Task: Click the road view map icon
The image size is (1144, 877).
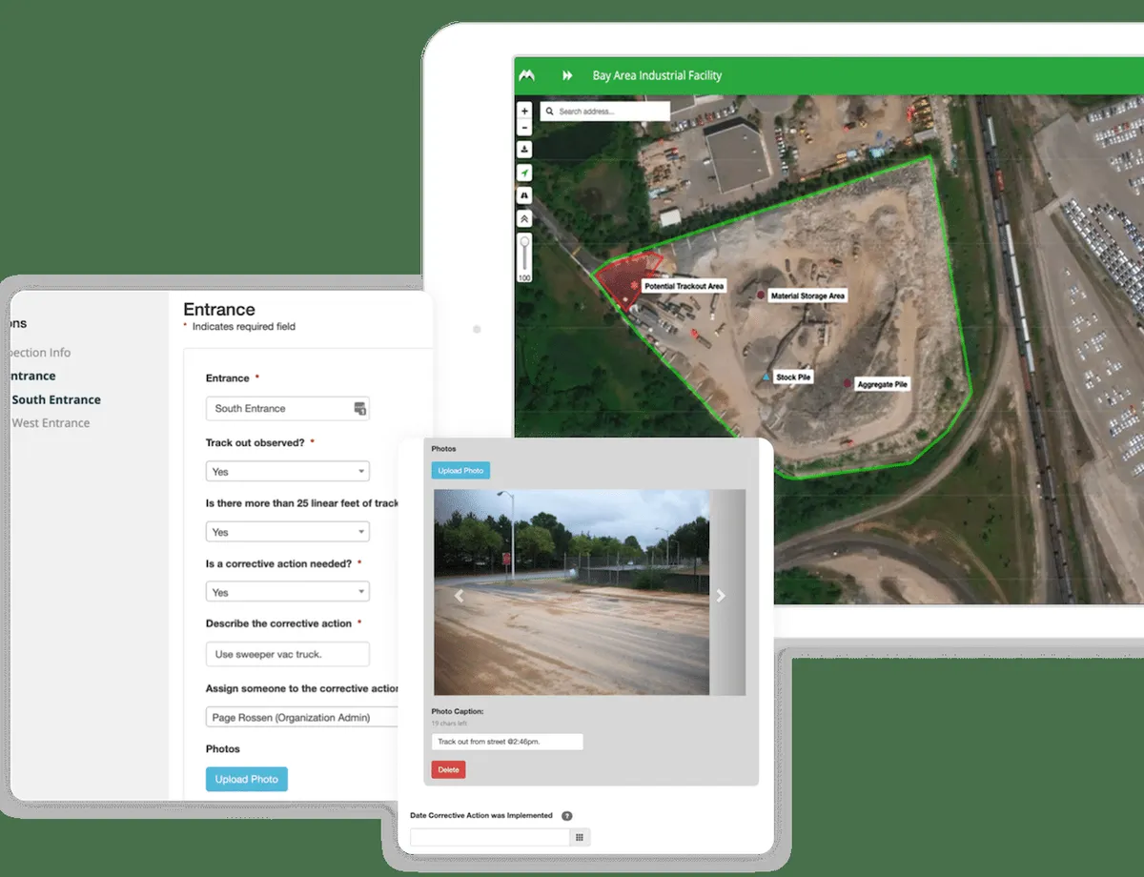Action: pyautogui.click(x=524, y=195)
